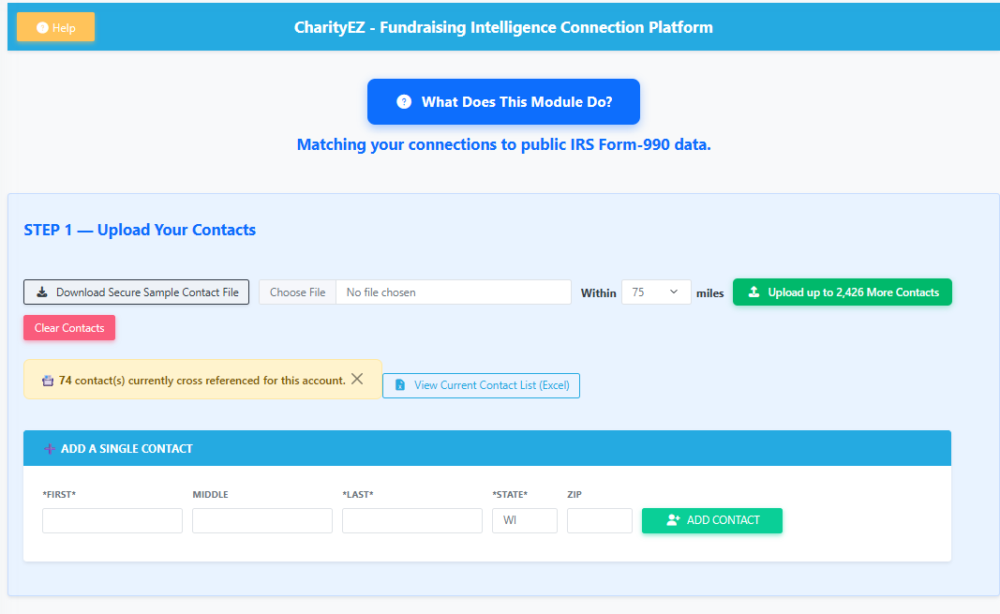Dismiss the 74 contacts notification
This screenshot has width=1000, height=614.
pos(357,380)
